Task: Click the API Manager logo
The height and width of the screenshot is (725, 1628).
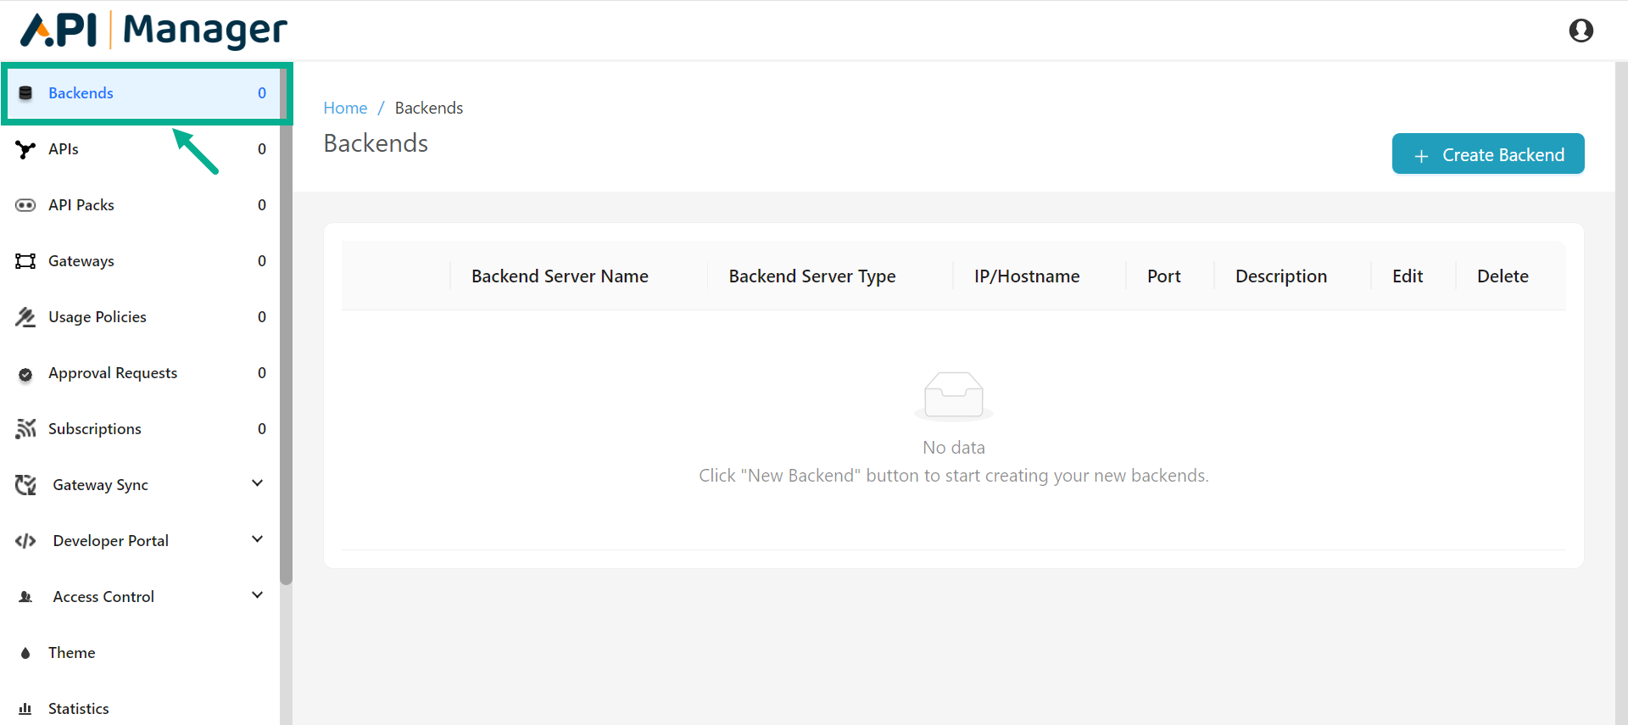Action: pyautogui.click(x=151, y=31)
